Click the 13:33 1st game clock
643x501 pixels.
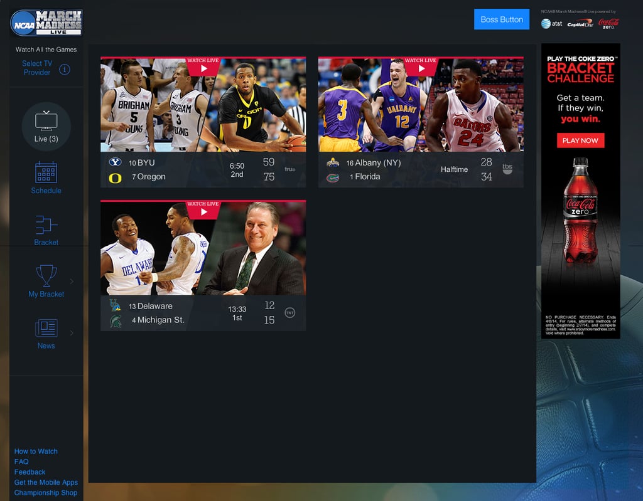point(237,314)
